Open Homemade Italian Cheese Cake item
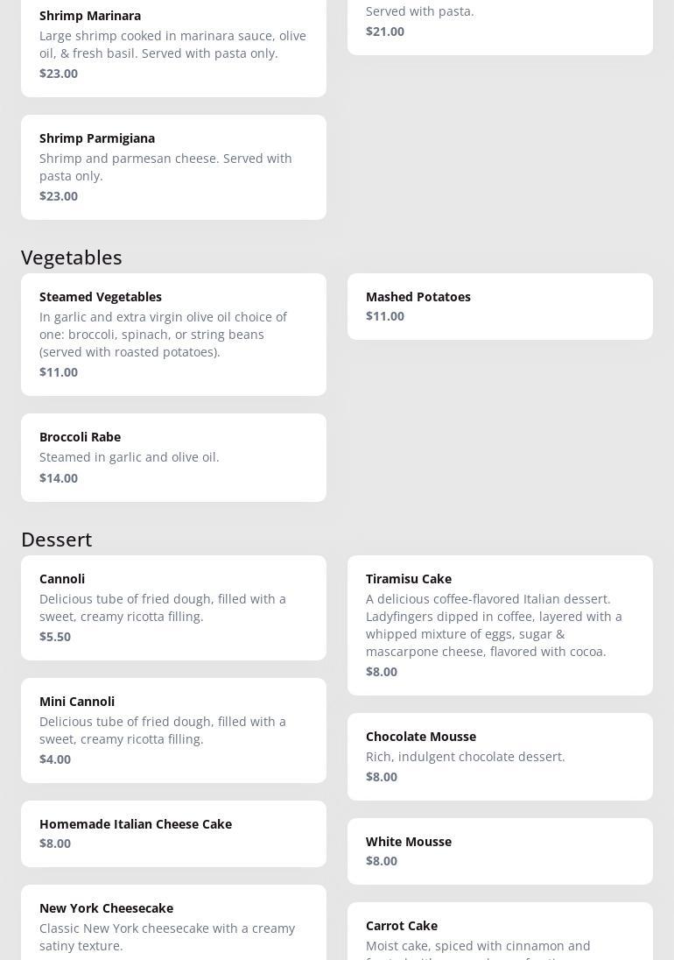Viewport: 674px width, 960px height. (173, 833)
